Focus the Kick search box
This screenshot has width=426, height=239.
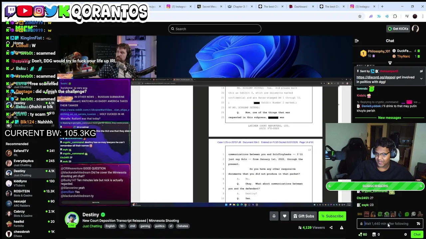pos(215,29)
